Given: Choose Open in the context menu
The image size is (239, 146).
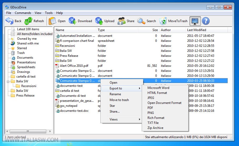Looking at the screenshot, I should point(121,83).
